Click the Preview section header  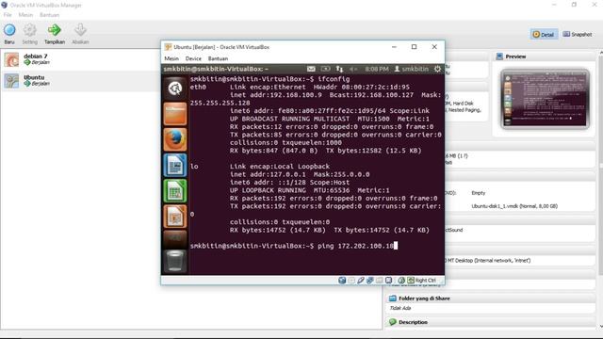[x=543, y=56]
